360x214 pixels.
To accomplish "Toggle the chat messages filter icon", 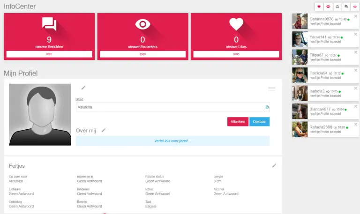I will [x=346, y=7].
